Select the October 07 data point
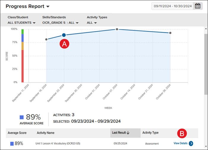Viewport: 208px width, 150px height. pyautogui.click(x=117, y=29)
